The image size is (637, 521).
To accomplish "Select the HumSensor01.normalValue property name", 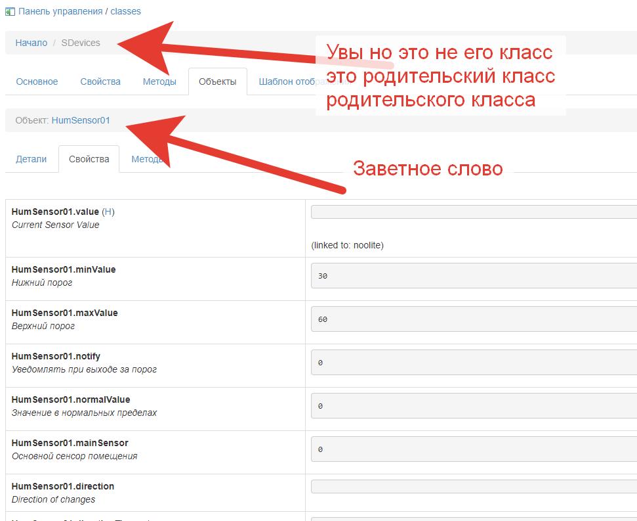I will tap(71, 399).
